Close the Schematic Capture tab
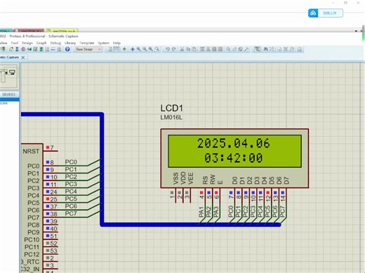 [x=23, y=58]
